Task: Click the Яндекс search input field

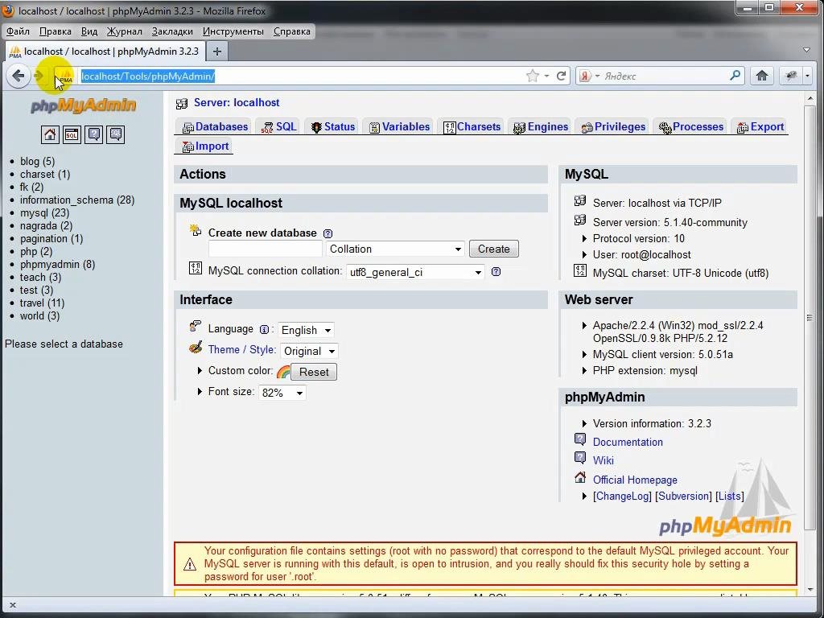Action: [x=665, y=76]
